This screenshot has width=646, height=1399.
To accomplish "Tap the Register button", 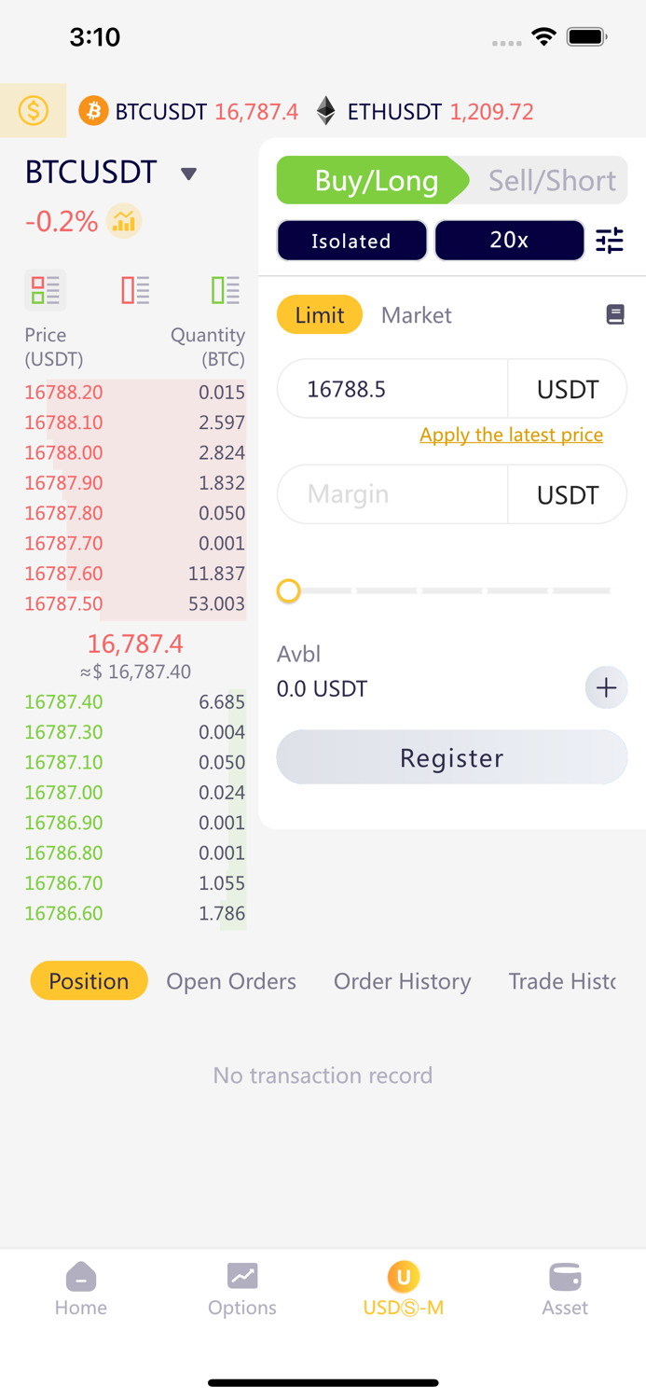I will [x=451, y=757].
